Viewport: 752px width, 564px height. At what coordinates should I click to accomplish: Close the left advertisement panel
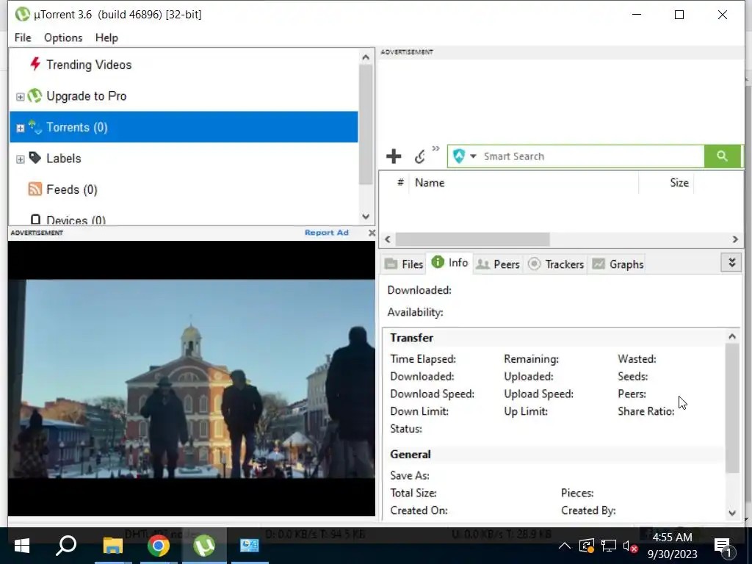point(372,233)
